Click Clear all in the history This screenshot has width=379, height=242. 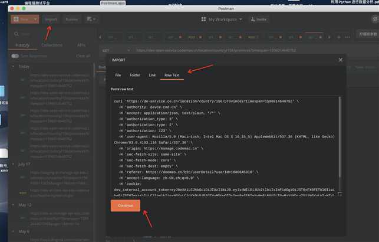pos(83,56)
